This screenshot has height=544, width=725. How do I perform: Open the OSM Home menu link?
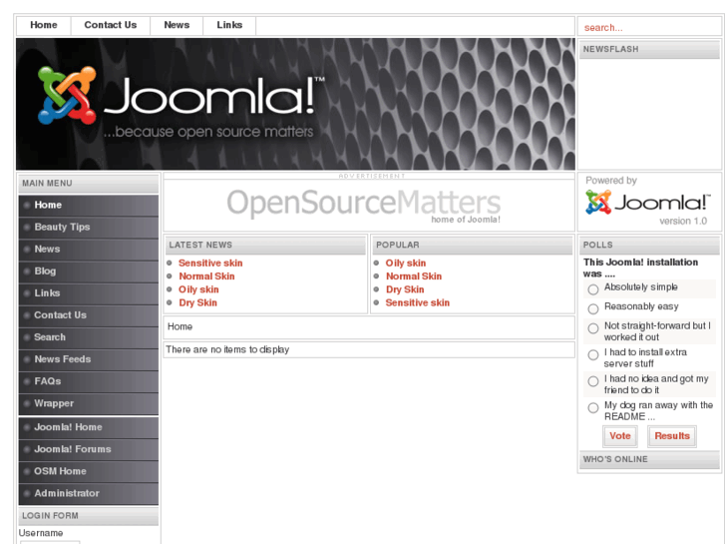click(89, 471)
